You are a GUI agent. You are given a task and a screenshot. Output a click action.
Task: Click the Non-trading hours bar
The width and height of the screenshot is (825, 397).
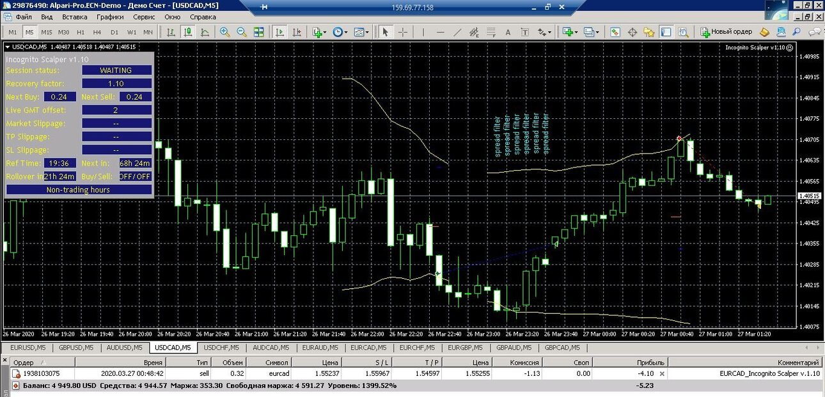tap(79, 190)
